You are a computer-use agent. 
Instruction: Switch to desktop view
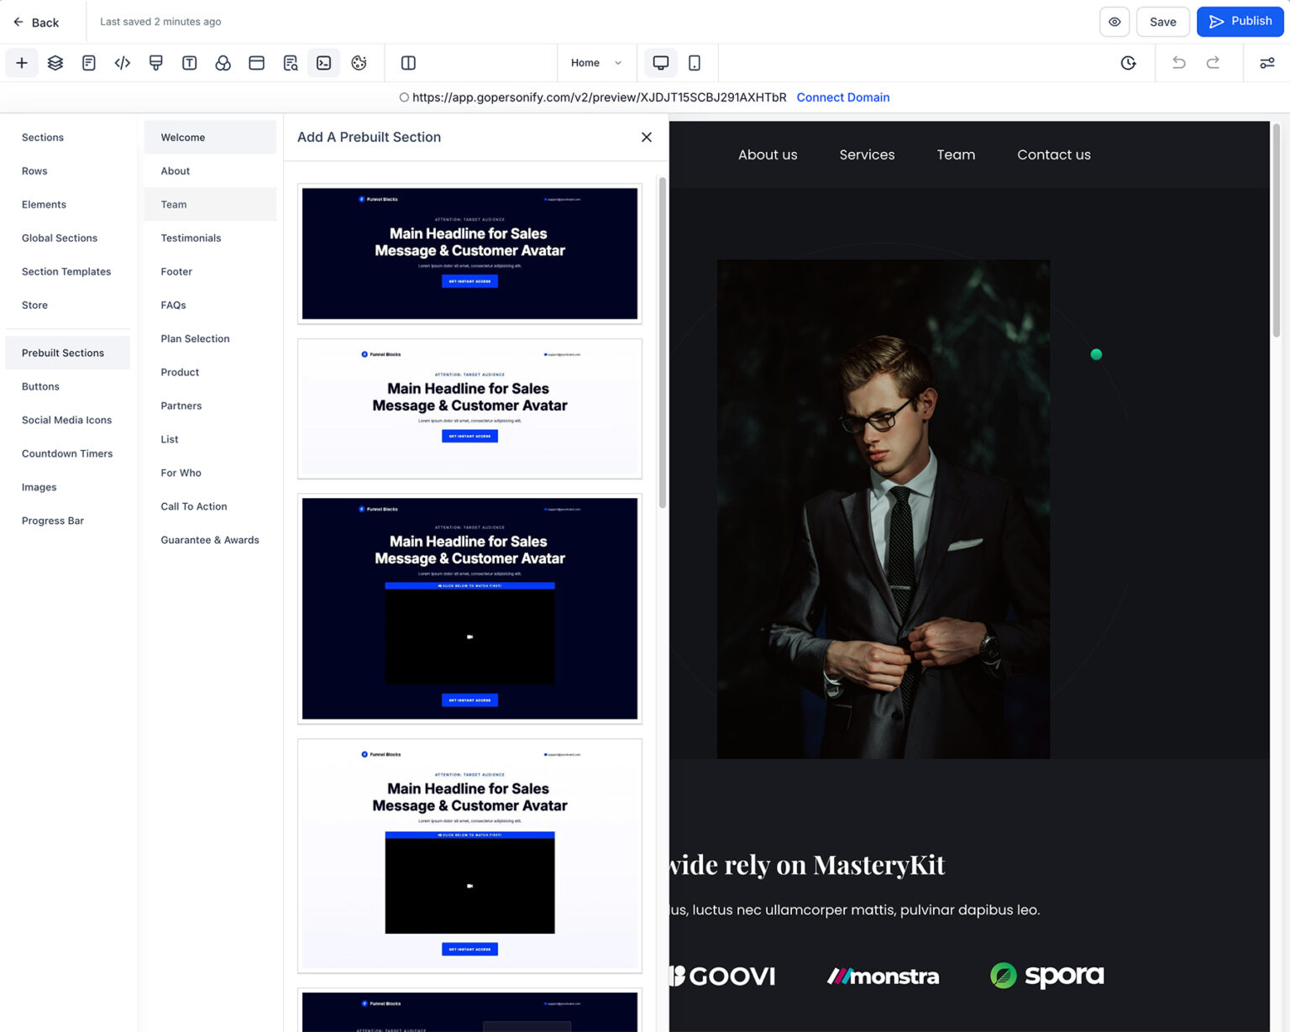(661, 63)
